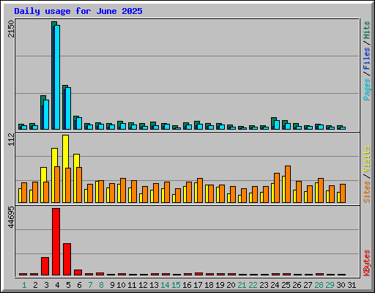Click the orange sites bar for day 25
The width and height of the screenshot is (375, 293).
click(x=288, y=185)
